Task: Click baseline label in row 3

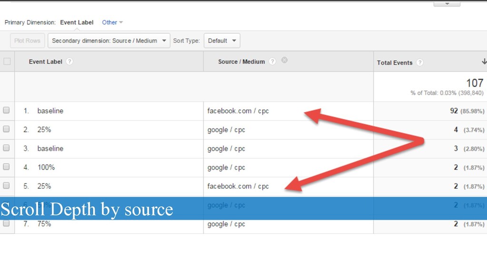Action: [x=50, y=148]
